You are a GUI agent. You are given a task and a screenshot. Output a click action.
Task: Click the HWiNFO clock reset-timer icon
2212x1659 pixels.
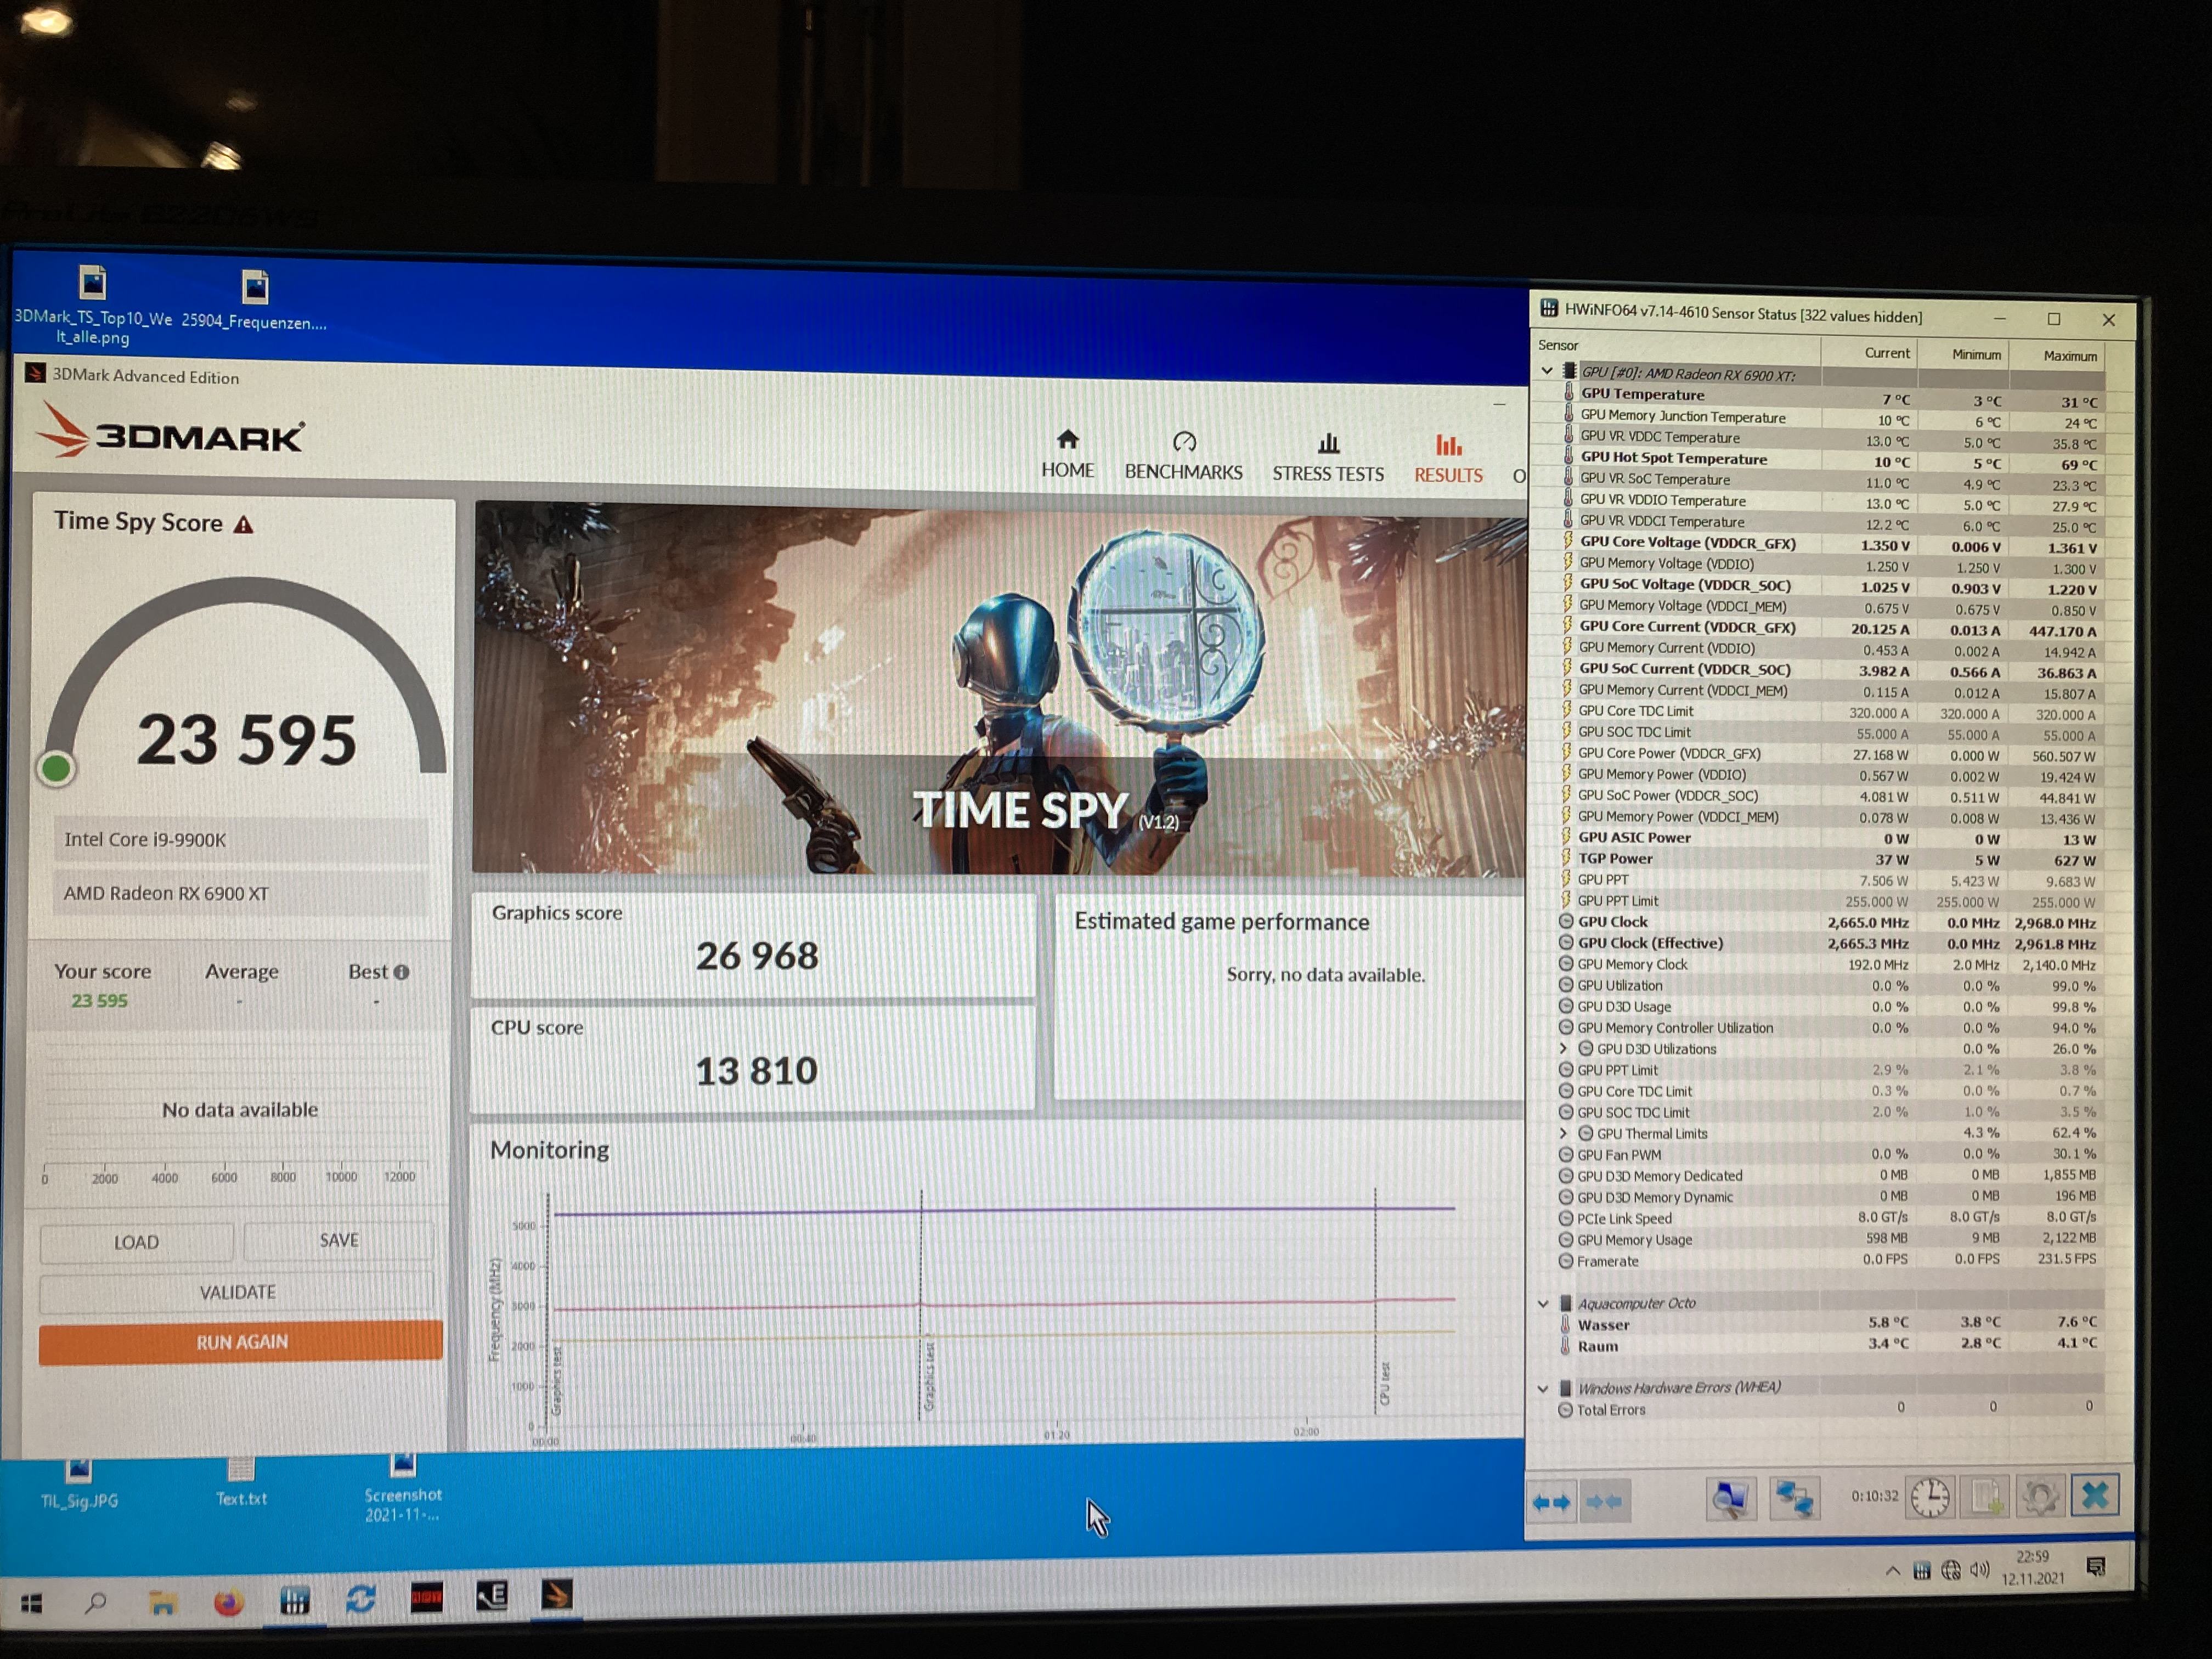(1930, 1497)
